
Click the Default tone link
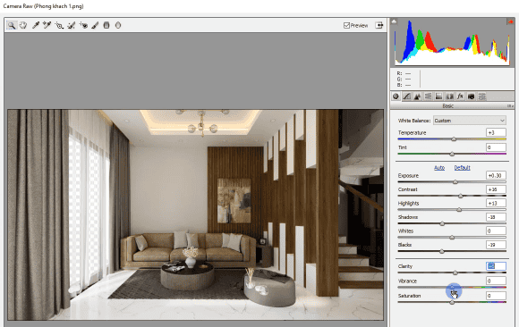pos(462,168)
